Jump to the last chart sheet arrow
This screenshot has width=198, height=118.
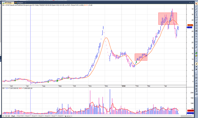(8, 116)
